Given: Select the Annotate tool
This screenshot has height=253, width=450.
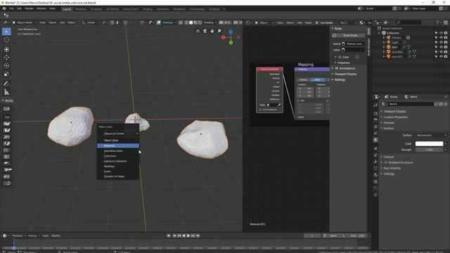Looking at the screenshot, I should click(6, 84).
